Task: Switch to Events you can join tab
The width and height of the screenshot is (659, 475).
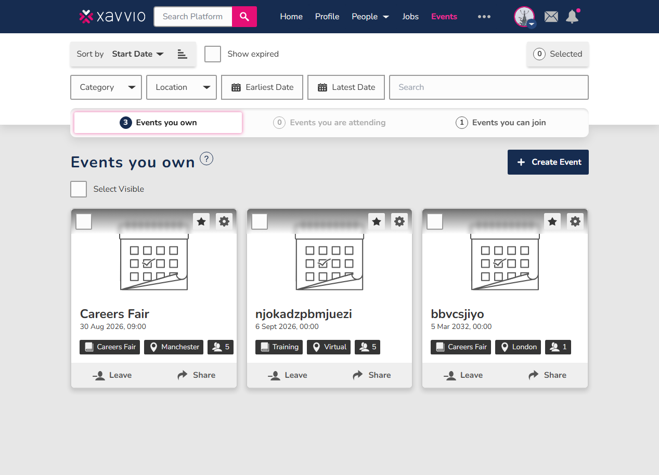Action: 500,123
